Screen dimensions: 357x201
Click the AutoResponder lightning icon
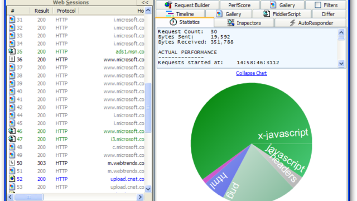[x=292, y=23]
